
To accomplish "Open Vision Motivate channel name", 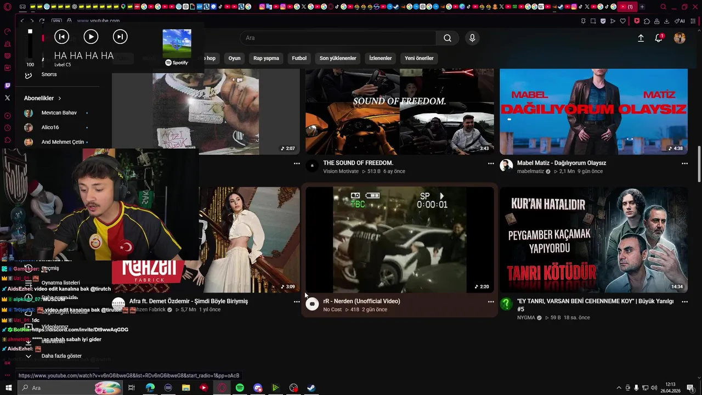I will (341, 171).
